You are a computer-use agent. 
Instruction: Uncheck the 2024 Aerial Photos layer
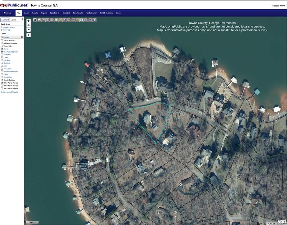pyautogui.click(x=2, y=83)
